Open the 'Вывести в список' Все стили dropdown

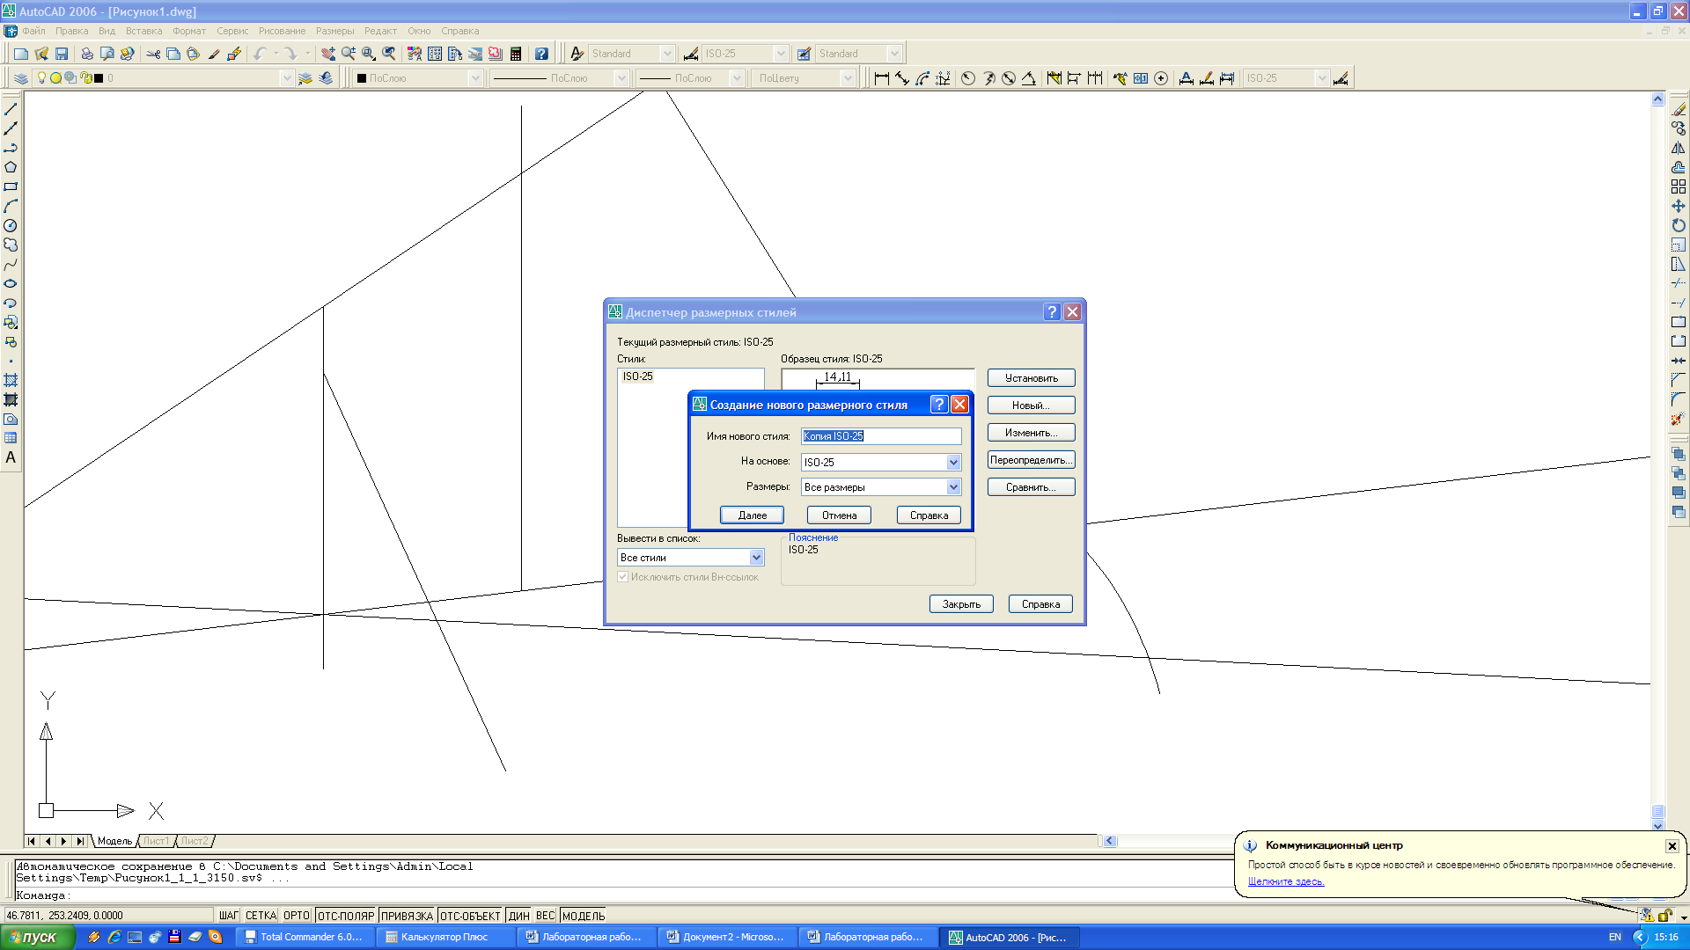pos(756,558)
